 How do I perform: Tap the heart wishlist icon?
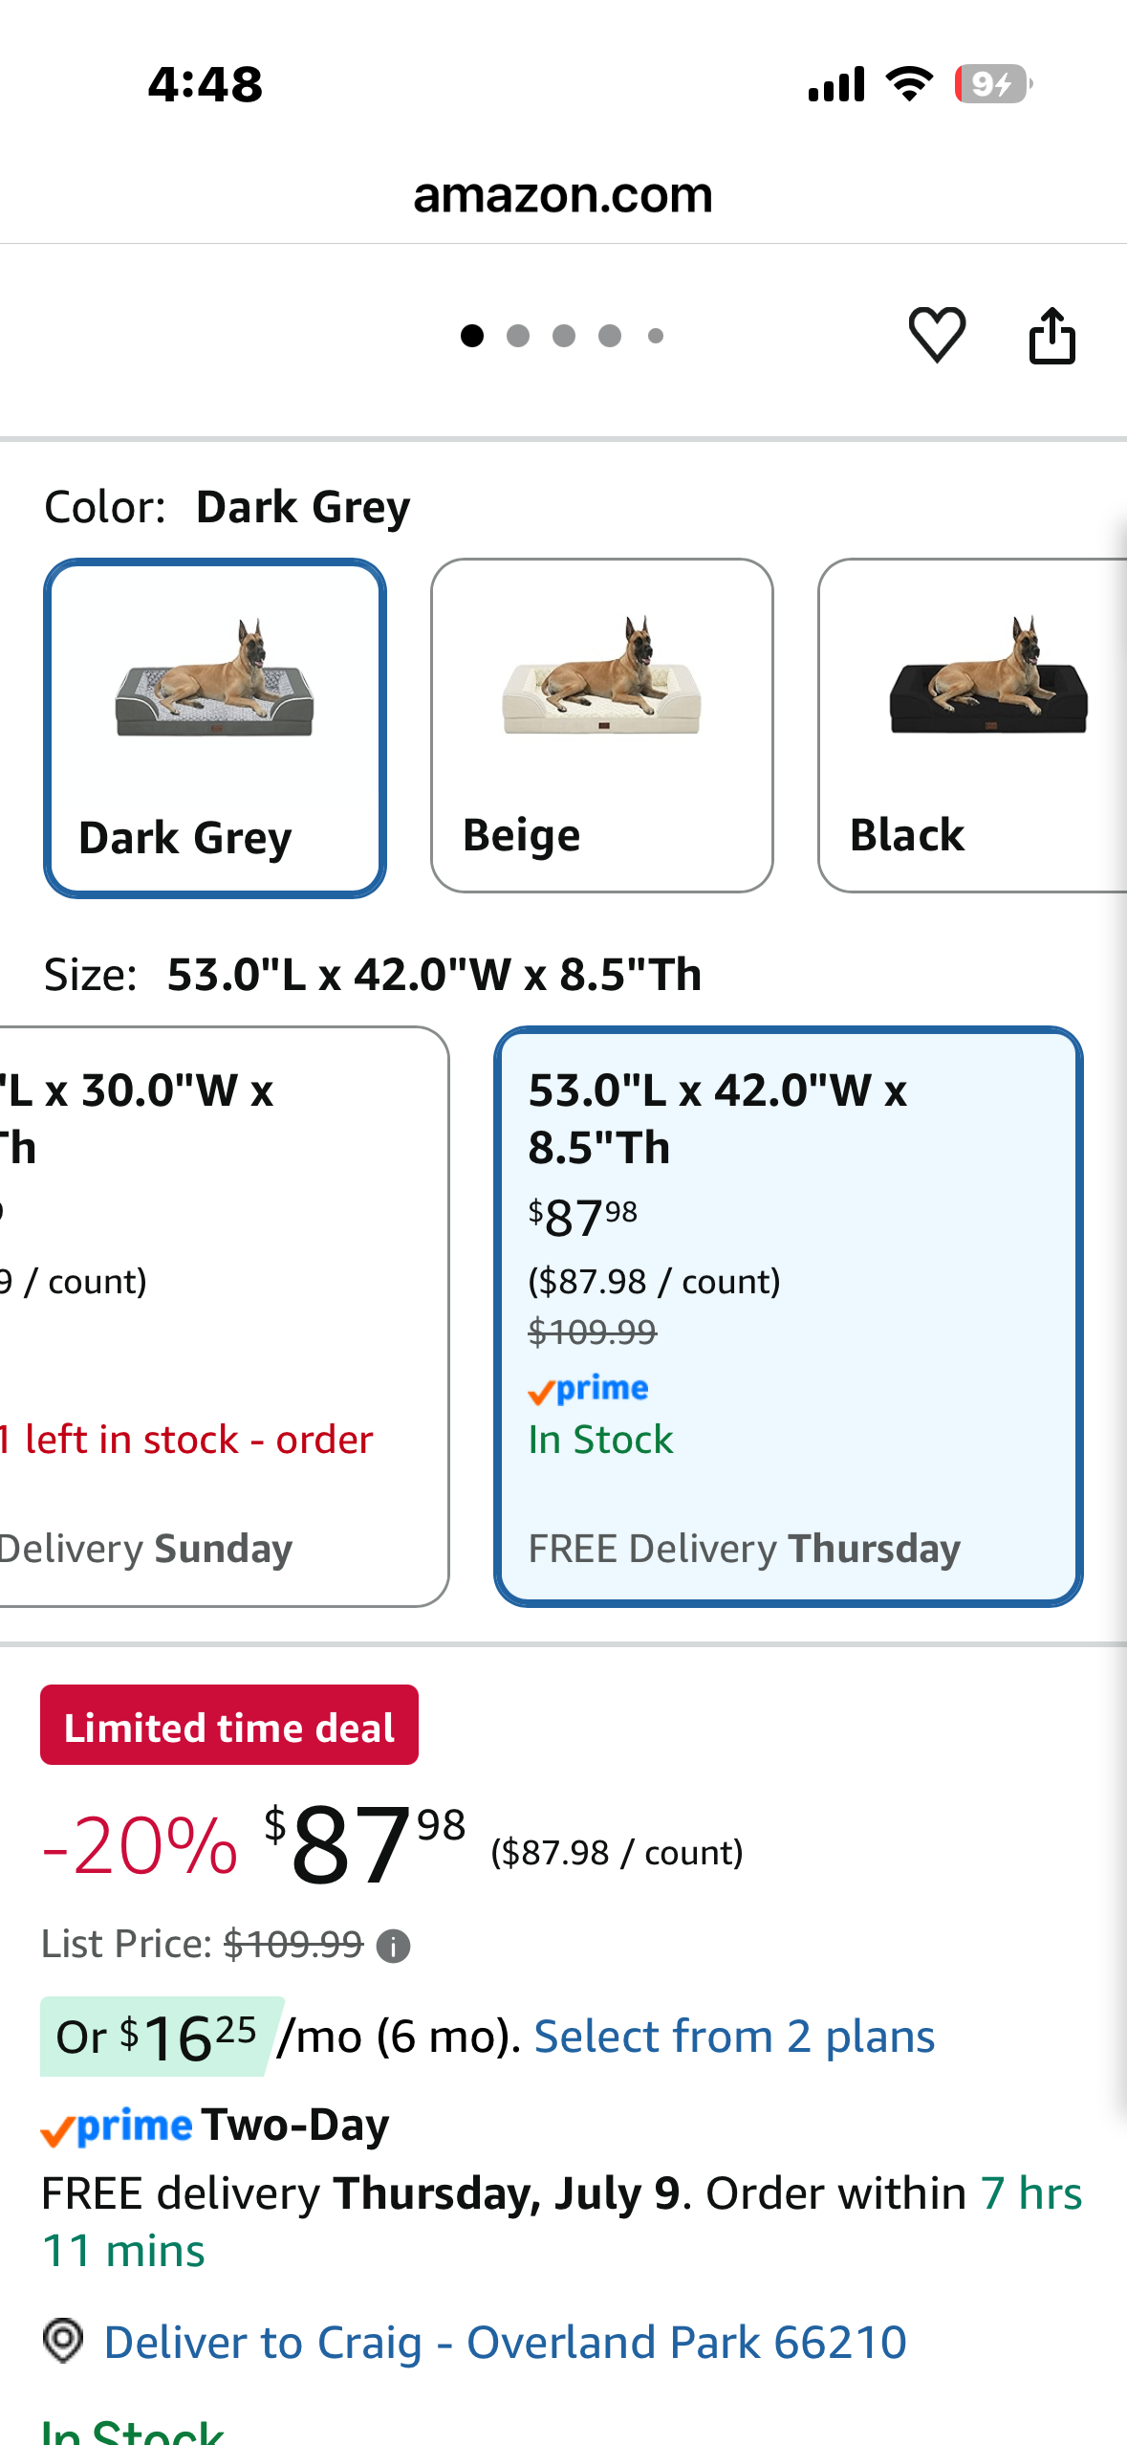(937, 335)
